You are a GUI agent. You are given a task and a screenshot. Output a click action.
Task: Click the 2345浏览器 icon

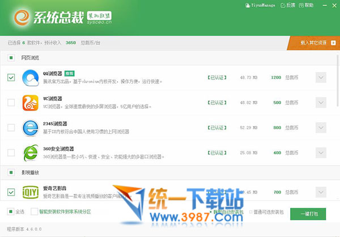pyautogui.click(x=31, y=128)
